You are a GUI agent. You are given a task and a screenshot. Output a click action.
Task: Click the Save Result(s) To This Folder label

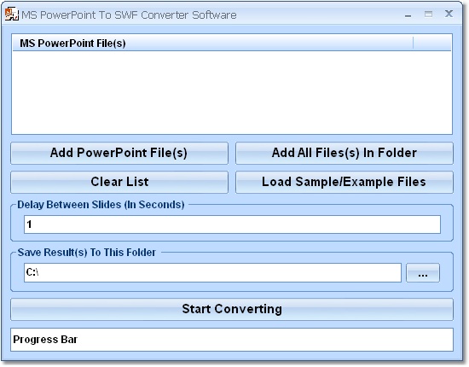[x=87, y=253]
